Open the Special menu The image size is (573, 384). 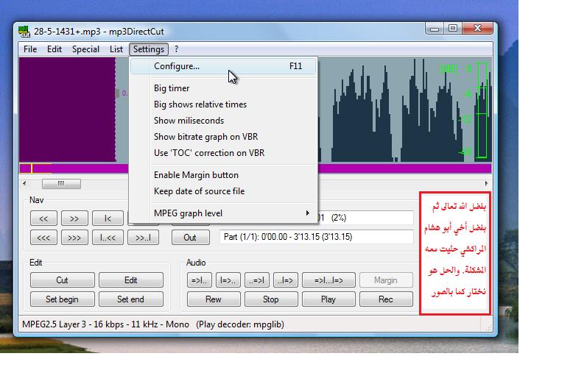[85, 49]
